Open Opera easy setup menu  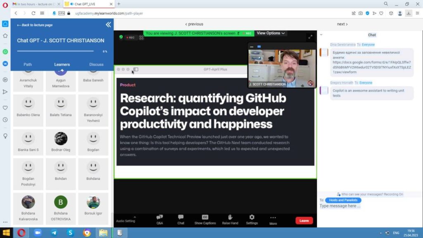(x=417, y=13)
